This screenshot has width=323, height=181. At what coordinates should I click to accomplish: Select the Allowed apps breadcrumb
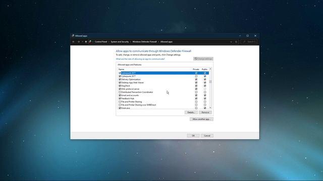pyautogui.click(x=167, y=42)
